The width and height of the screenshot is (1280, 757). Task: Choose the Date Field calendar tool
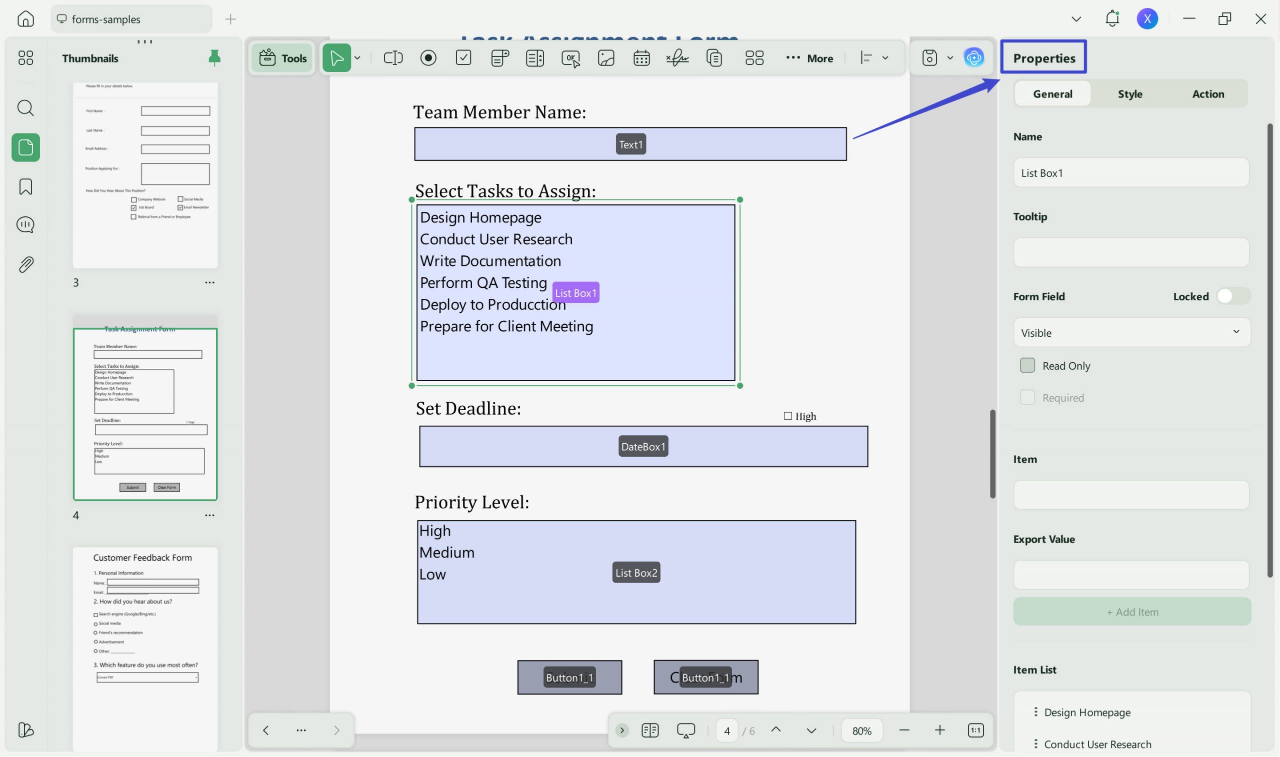point(641,57)
